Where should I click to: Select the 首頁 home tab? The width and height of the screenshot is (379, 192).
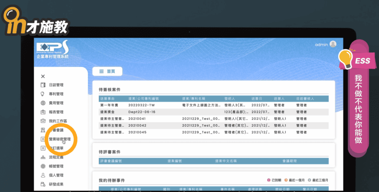tap(108, 71)
